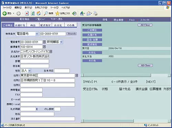The height and width of the screenshot is (128, 172).
Task: Click the upper right panel horizontal scrollbar thumb
Action: [x=117, y=75]
